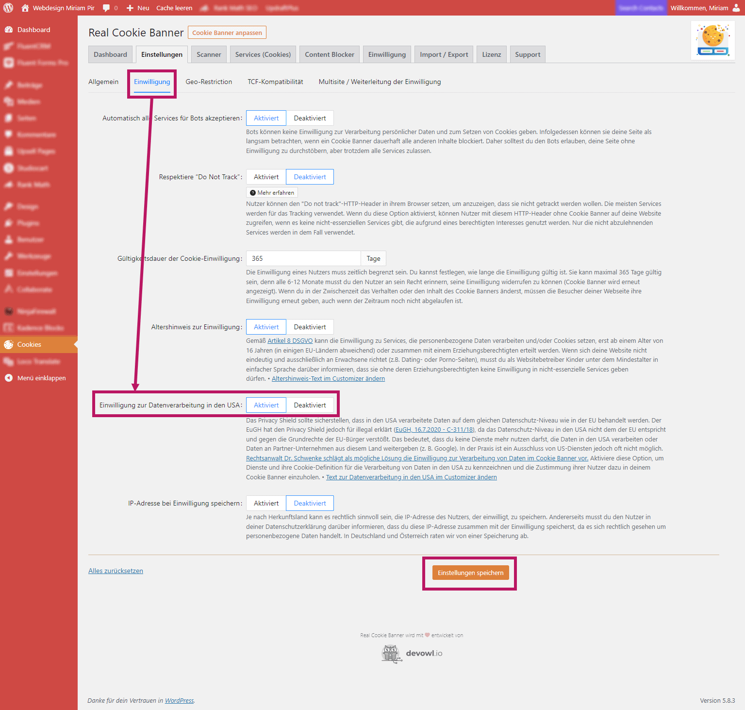Open Cookies via its cookie sidebar icon
745x710 pixels.
9,345
